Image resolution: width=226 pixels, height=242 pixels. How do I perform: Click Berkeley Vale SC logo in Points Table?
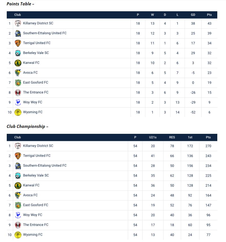18,53
